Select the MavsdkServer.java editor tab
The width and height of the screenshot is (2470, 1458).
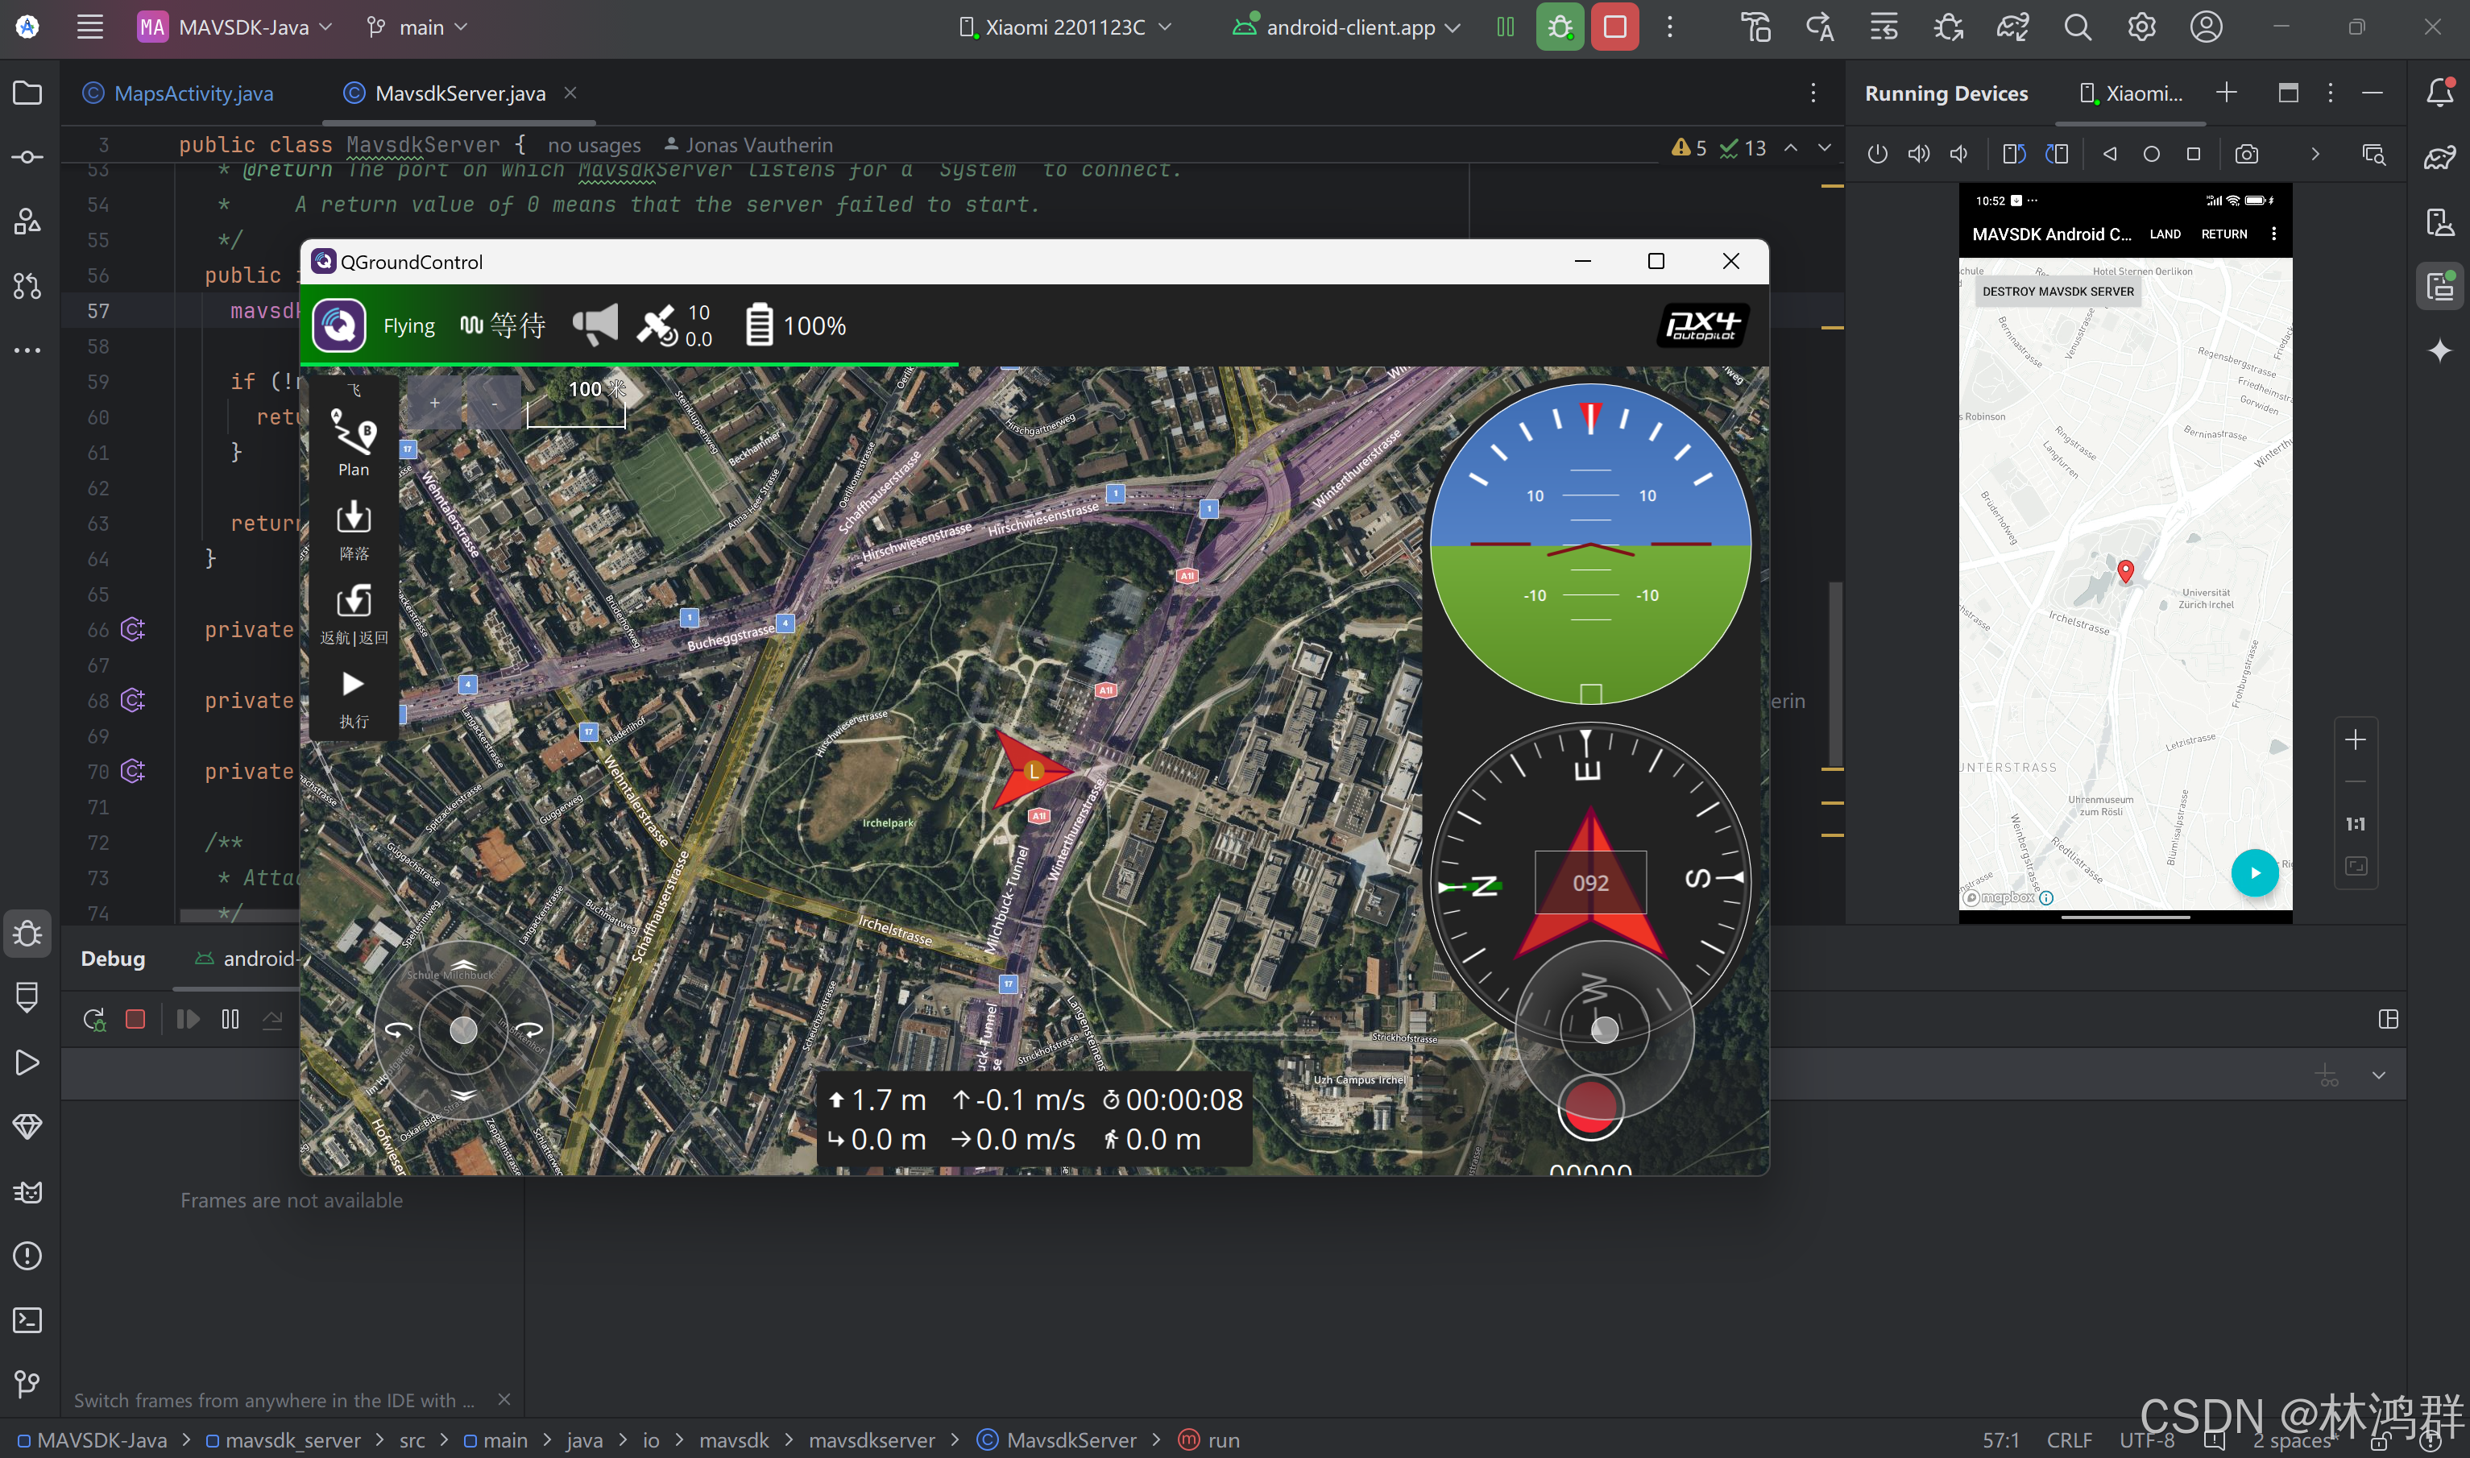point(460,93)
